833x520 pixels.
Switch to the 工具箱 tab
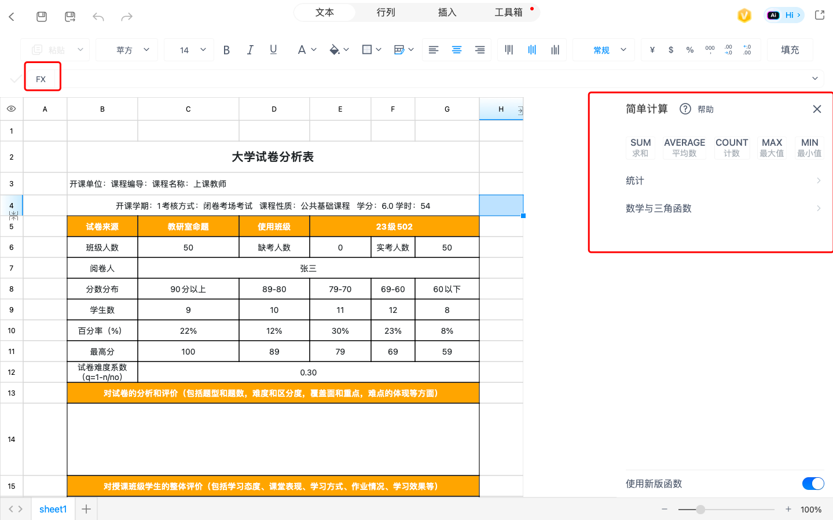[x=509, y=12]
